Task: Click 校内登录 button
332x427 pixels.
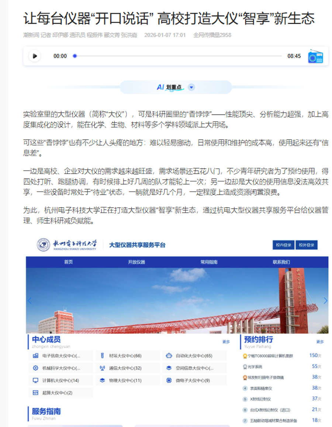Action: click(283, 245)
